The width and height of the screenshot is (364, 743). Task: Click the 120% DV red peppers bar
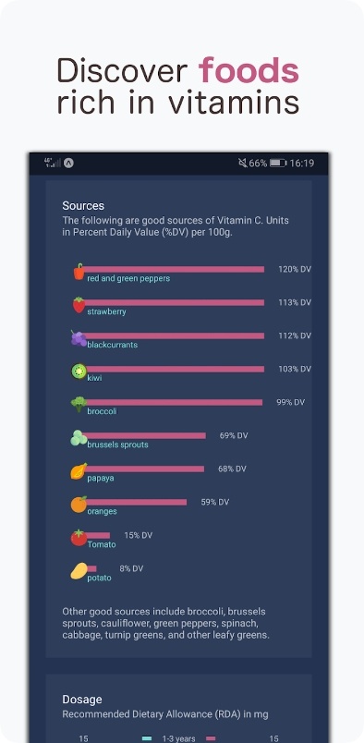(x=175, y=269)
